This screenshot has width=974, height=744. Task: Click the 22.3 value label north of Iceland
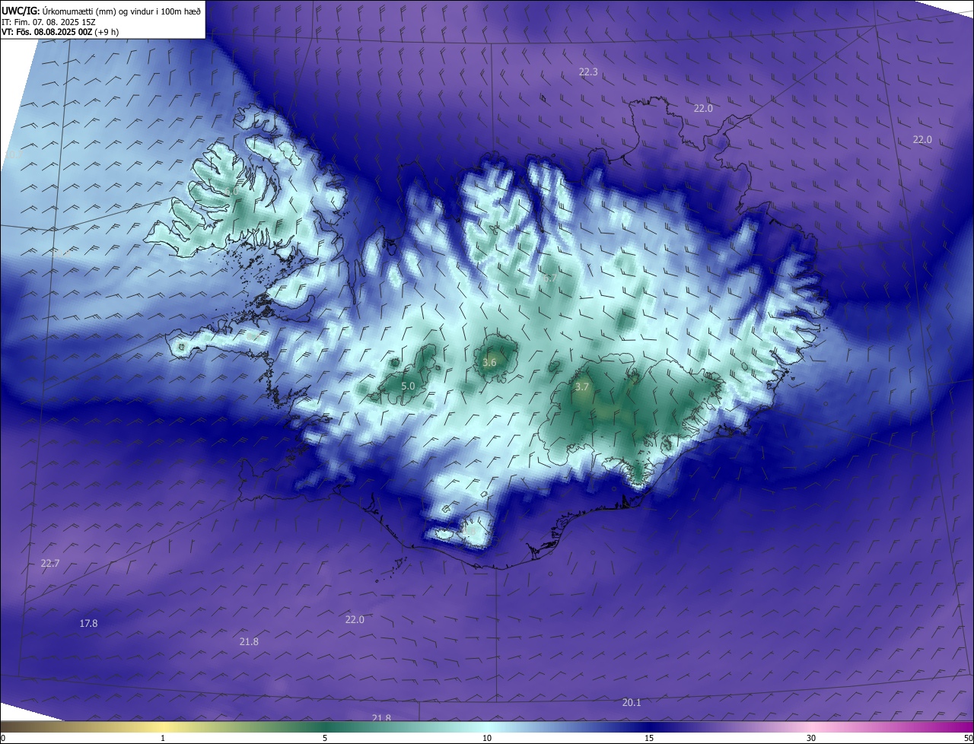point(588,72)
